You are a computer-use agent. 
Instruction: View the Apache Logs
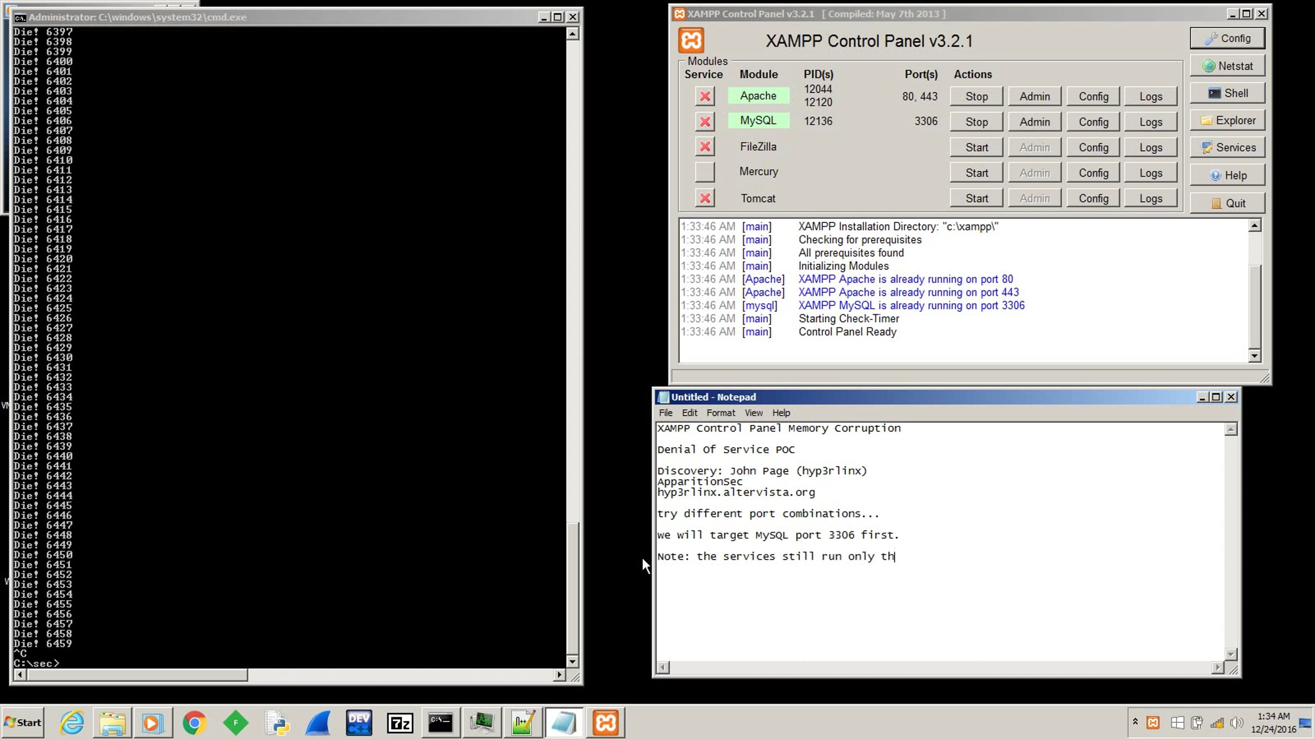tap(1151, 96)
